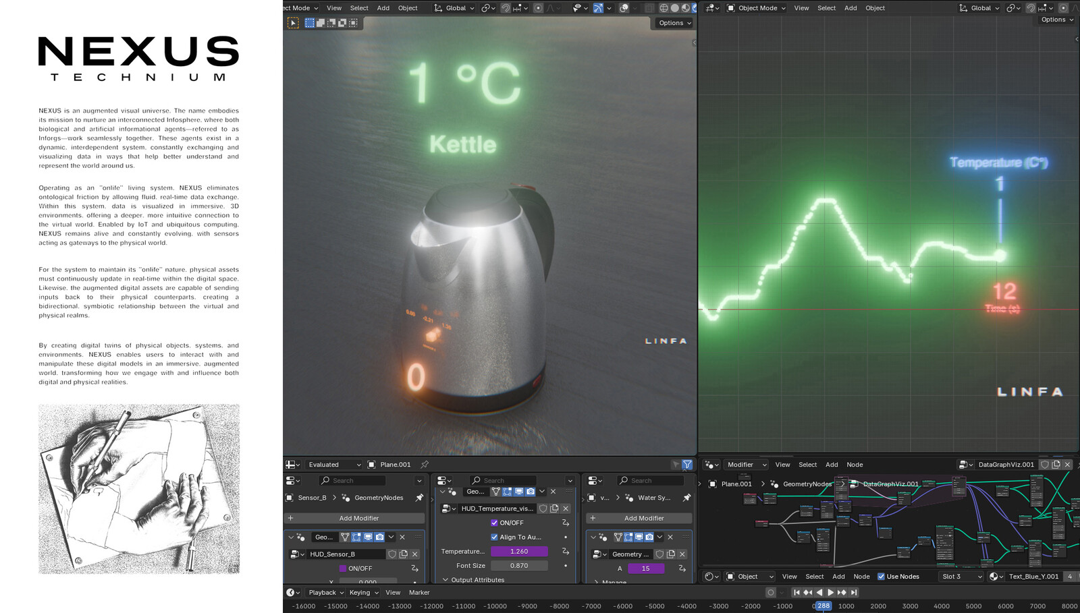Image resolution: width=1080 pixels, height=613 pixels.
Task: Open Playback dropdown in timeline
Action: click(326, 593)
